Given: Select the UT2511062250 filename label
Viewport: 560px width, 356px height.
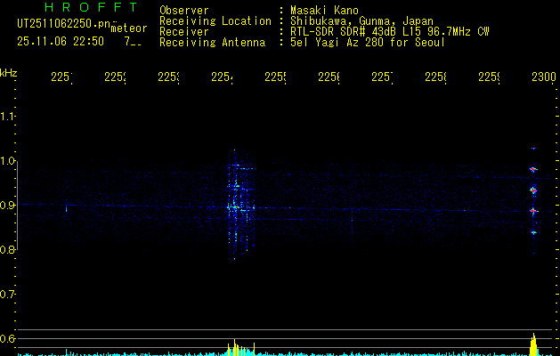Looking at the screenshot, I should pos(64,23).
